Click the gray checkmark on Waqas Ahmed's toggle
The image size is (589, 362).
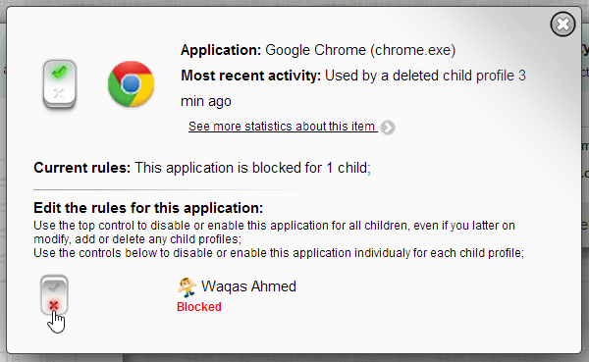[x=54, y=287]
